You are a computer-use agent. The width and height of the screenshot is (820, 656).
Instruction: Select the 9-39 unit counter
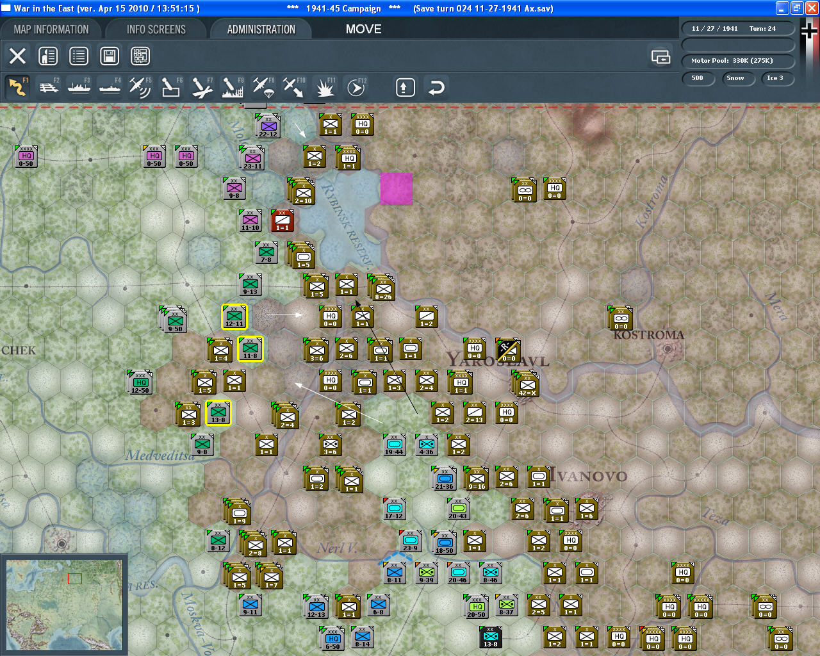(x=426, y=573)
